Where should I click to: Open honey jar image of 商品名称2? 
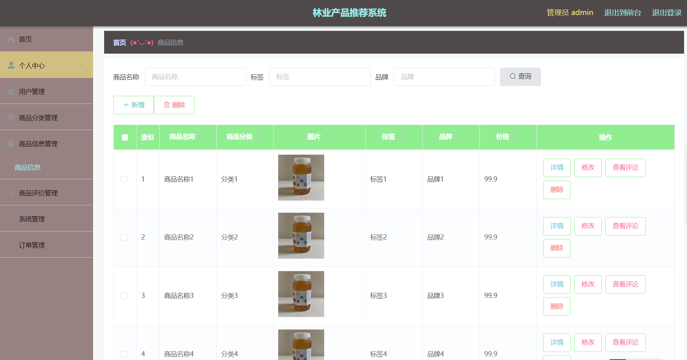[x=301, y=236]
